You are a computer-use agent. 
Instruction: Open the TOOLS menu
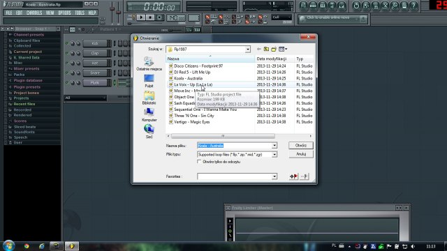coord(80,13)
